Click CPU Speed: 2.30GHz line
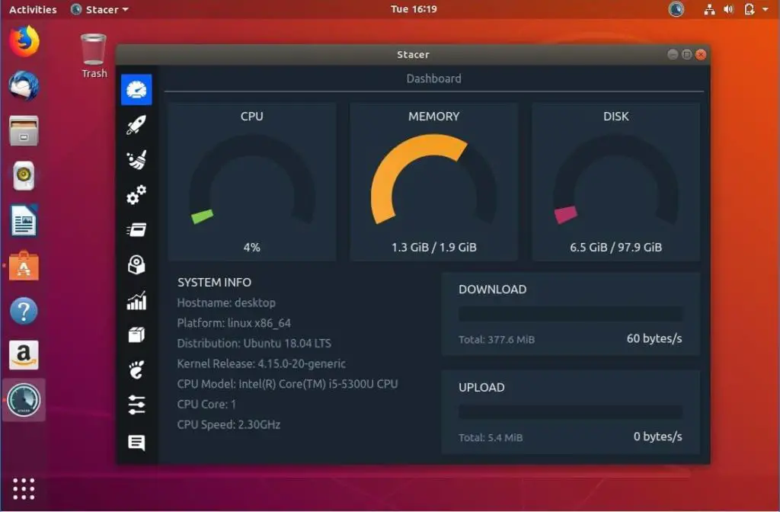Viewport: 780px width, 512px height. (x=229, y=424)
